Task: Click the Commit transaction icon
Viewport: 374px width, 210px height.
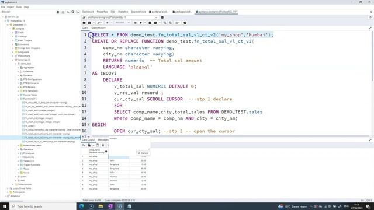Action: click(x=165, y=23)
